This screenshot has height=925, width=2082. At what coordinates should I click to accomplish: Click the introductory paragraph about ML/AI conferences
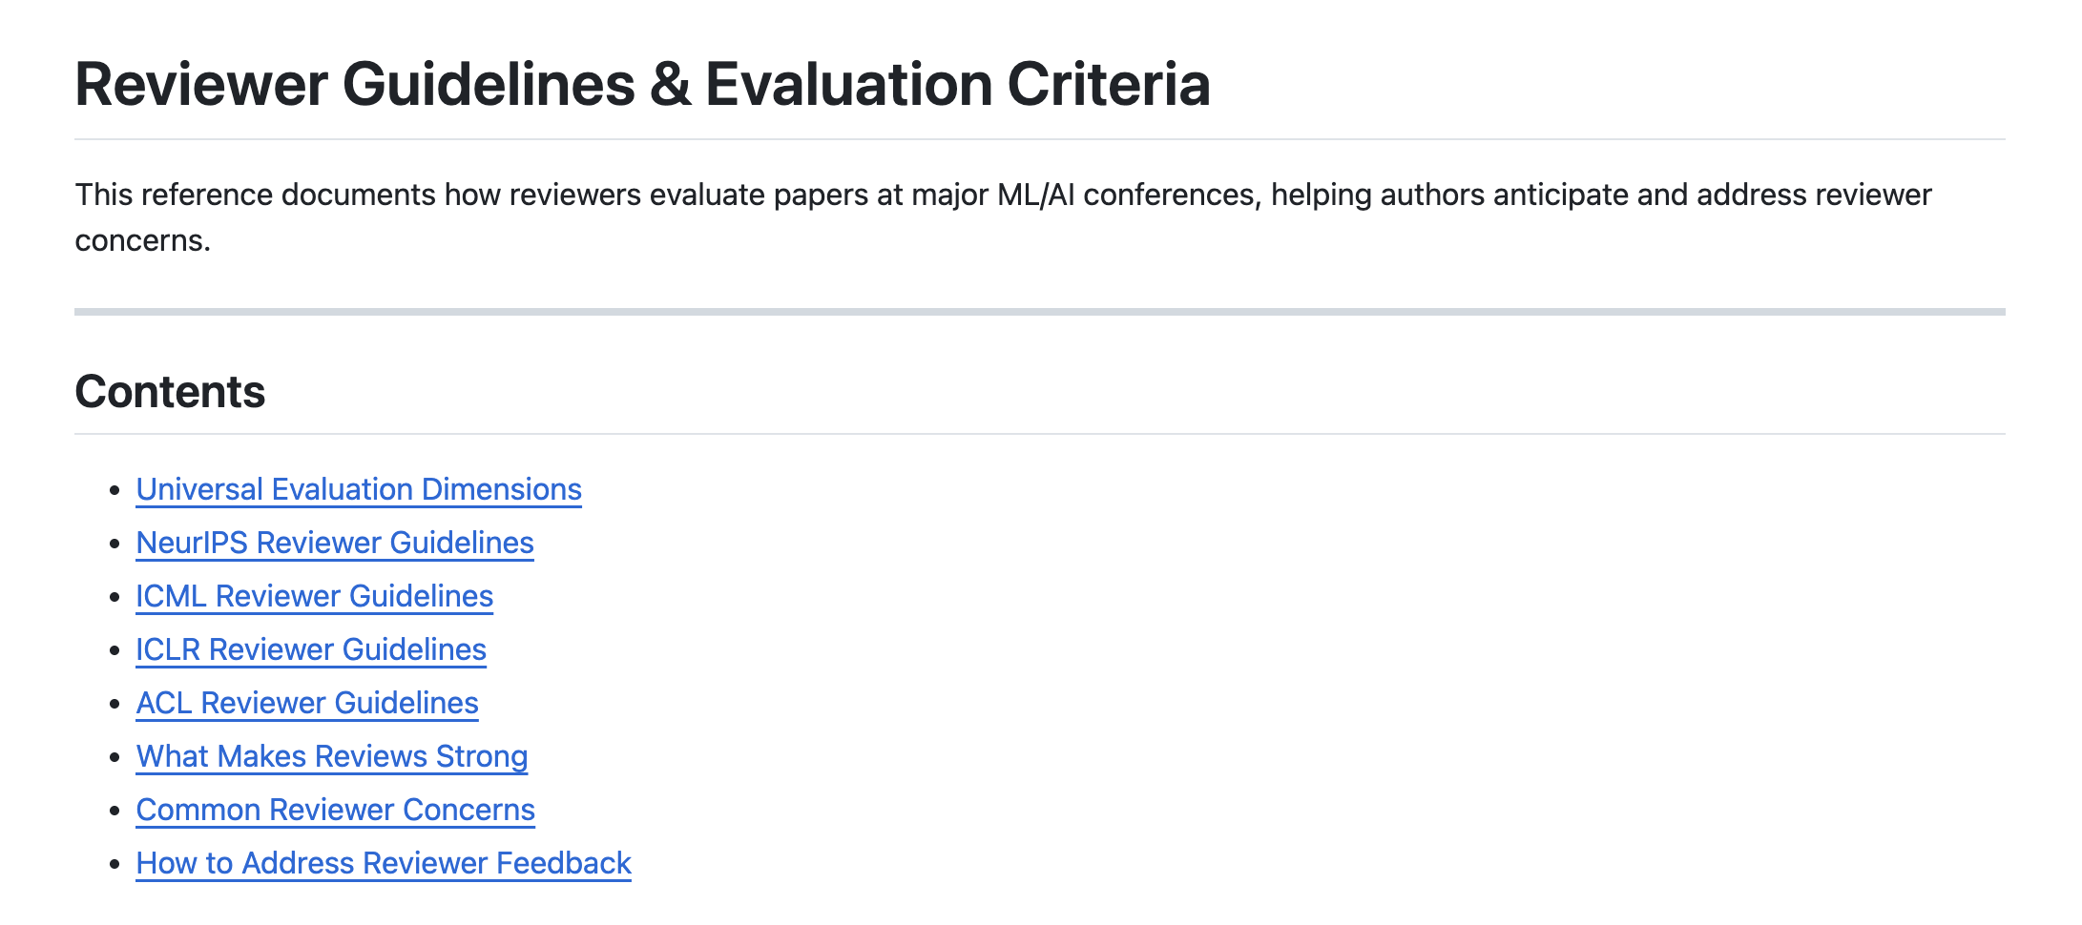(1002, 195)
